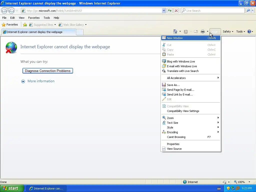The image size is (256, 192).
Task: Open the Edit menu
Action: (x=12, y=18)
